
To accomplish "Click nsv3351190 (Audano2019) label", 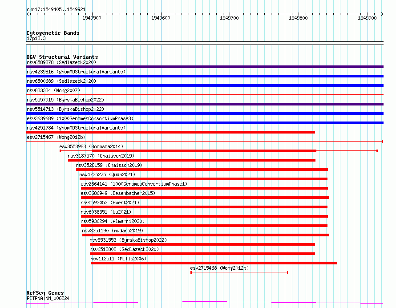I will click(x=113, y=231).
